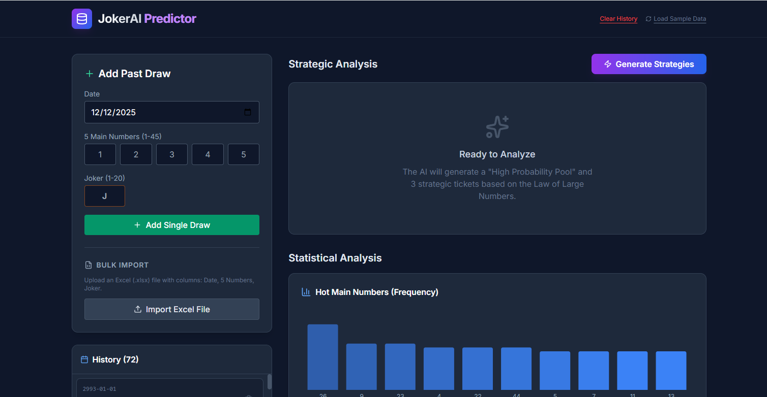This screenshot has height=397, width=767.
Task: Click the Clear History link
Action: coord(618,19)
